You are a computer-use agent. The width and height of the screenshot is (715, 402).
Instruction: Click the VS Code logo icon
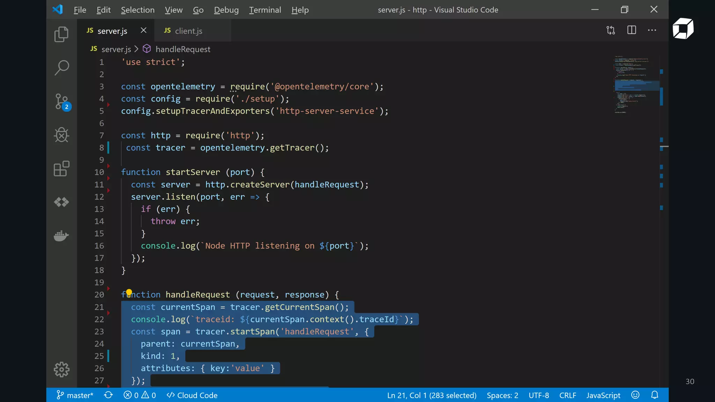pyautogui.click(x=58, y=9)
